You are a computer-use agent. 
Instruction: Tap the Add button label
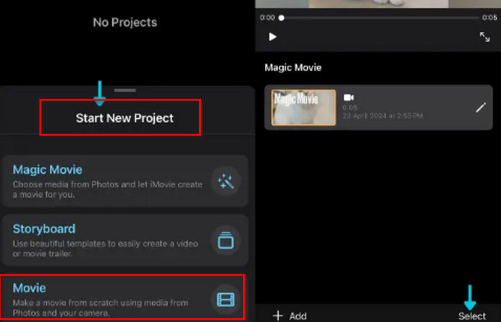click(x=298, y=316)
